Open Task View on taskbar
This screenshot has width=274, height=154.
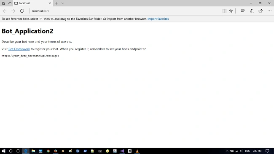click(x=18, y=151)
